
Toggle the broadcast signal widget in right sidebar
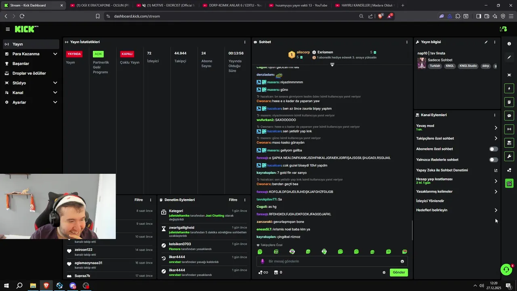coord(509,129)
